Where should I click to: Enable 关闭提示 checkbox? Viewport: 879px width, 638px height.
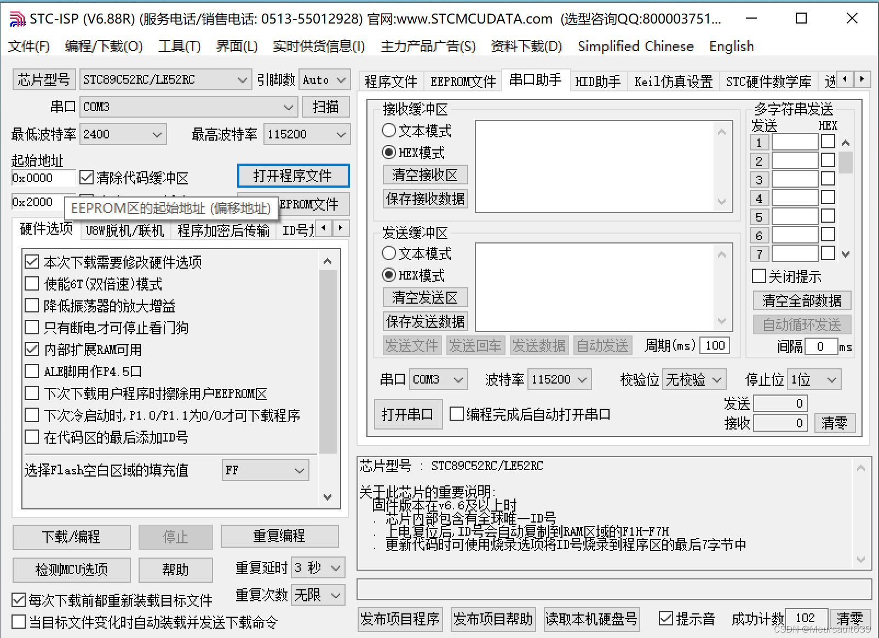click(x=759, y=276)
